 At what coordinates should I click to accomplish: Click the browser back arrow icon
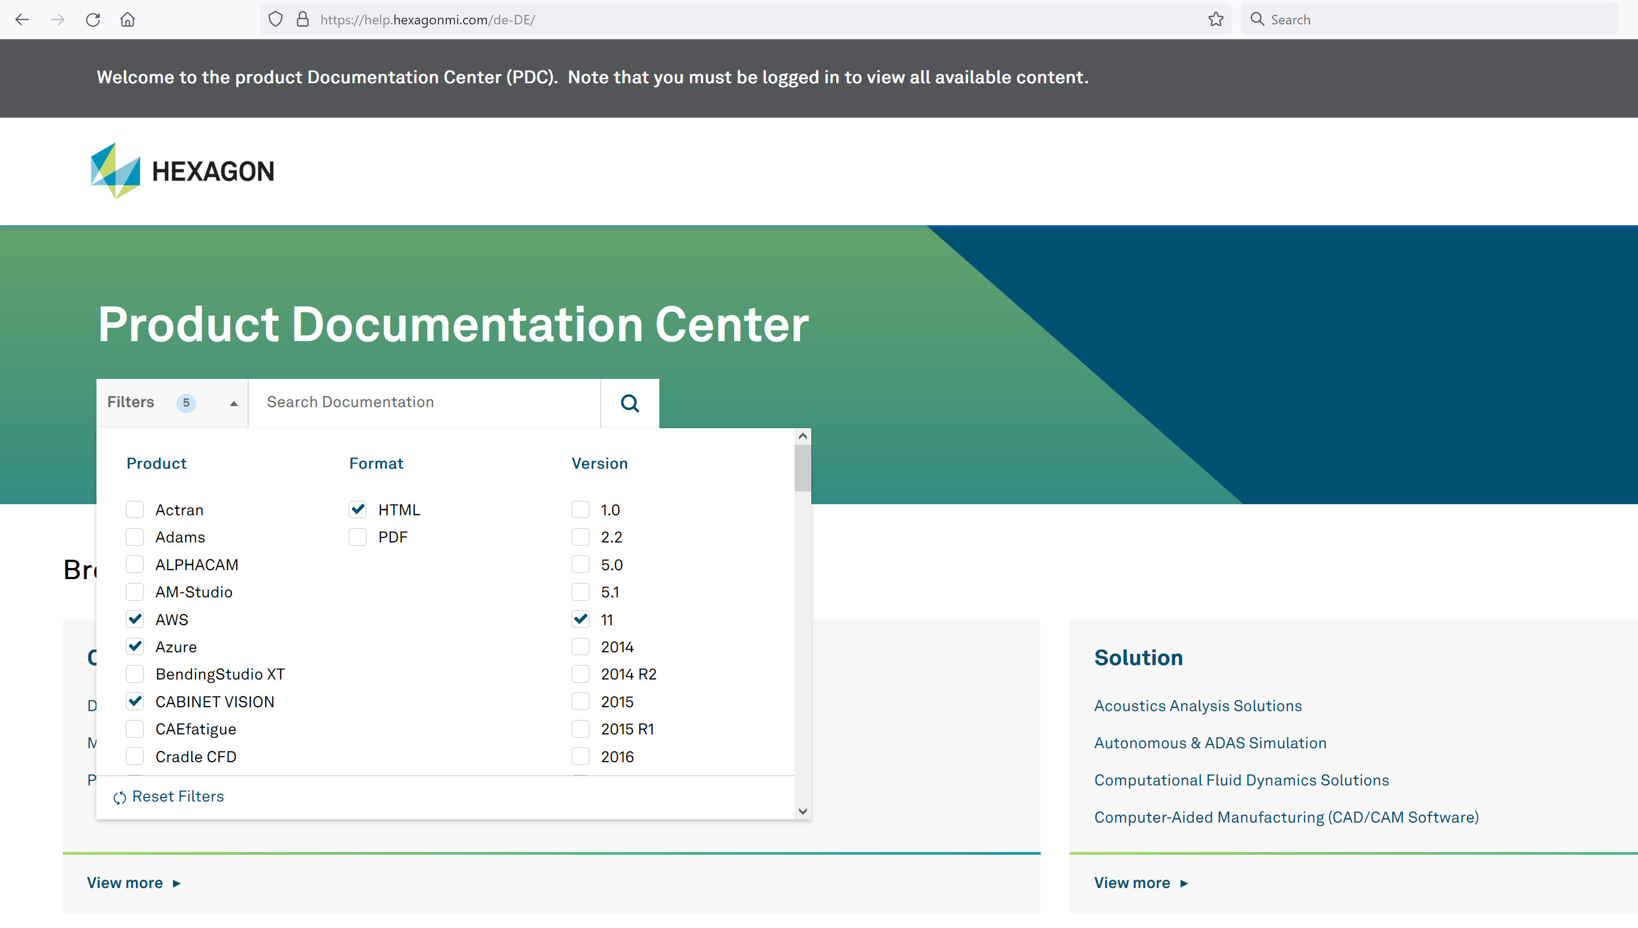[22, 19]
